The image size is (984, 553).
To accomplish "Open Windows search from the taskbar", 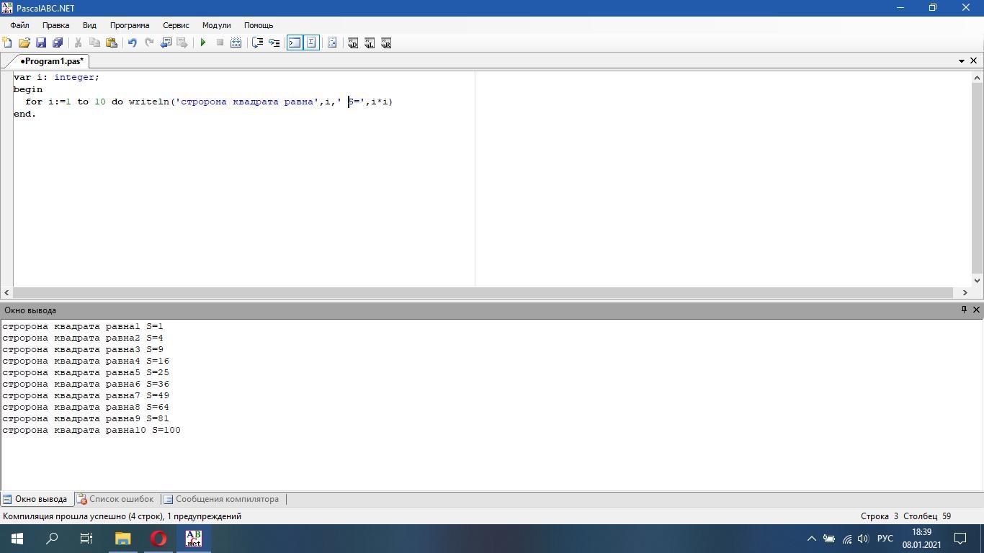I will [x=52, y=539].
